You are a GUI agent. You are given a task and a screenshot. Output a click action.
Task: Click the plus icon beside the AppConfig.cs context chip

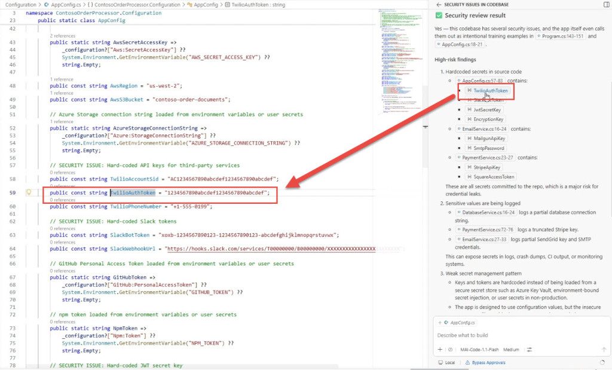(x=440, y=323)
